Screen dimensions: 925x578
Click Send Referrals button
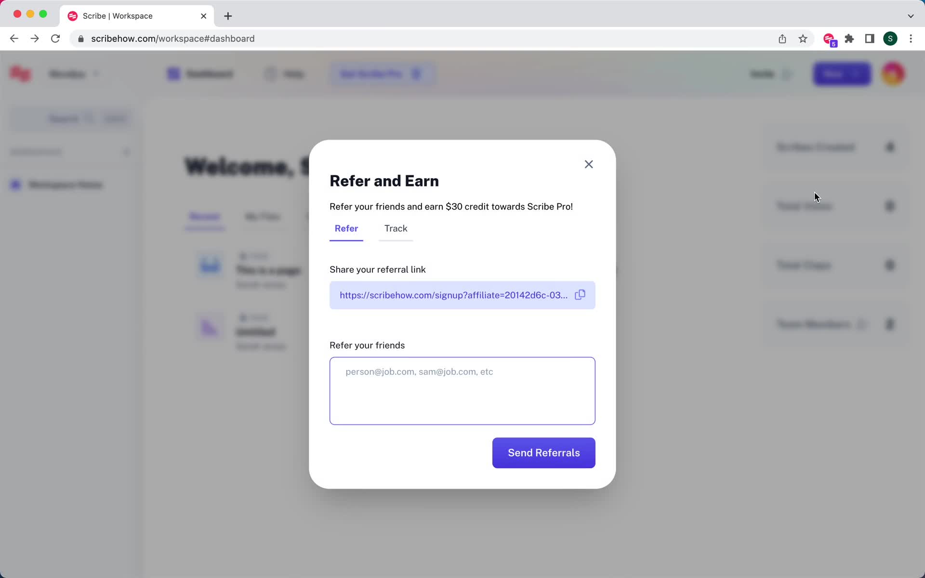(544, 453)
